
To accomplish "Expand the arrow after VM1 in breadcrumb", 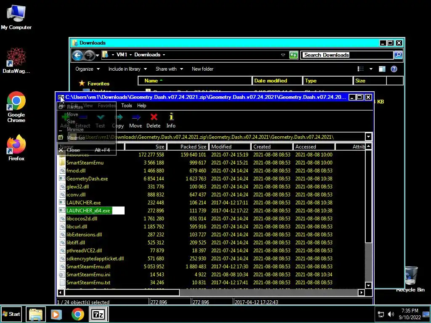I will [130, 55].
